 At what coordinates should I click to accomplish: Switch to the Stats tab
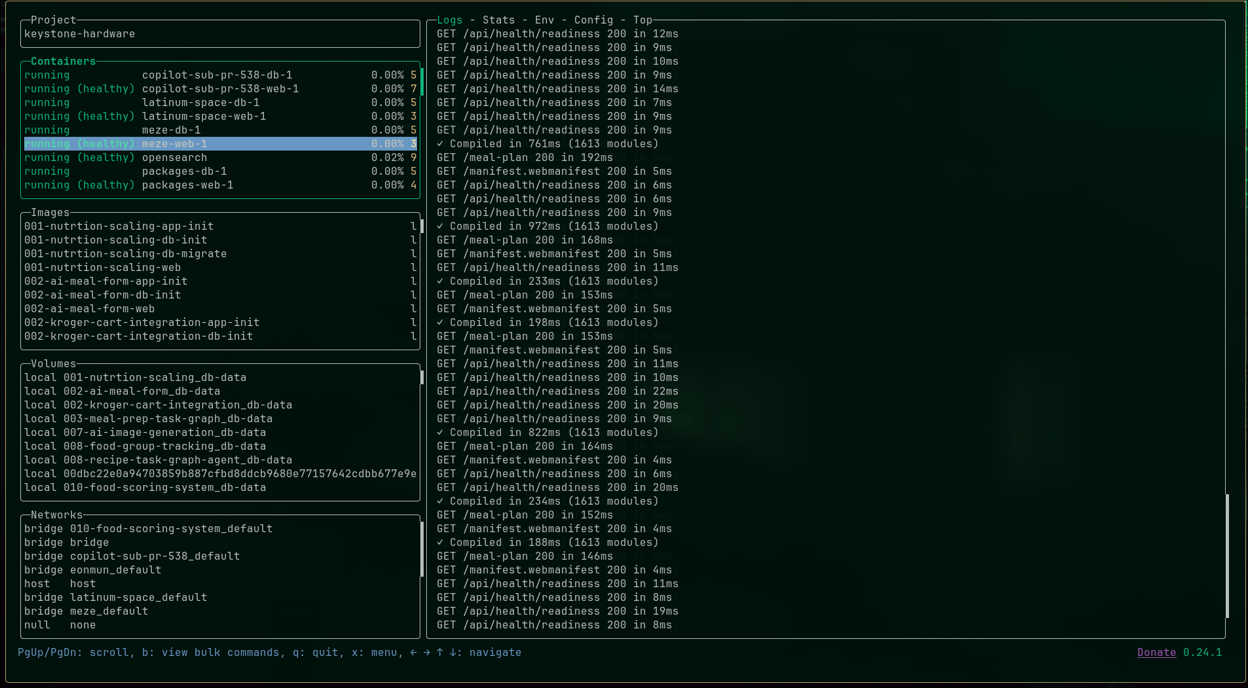pyautogui.click(x=498, y=20)
